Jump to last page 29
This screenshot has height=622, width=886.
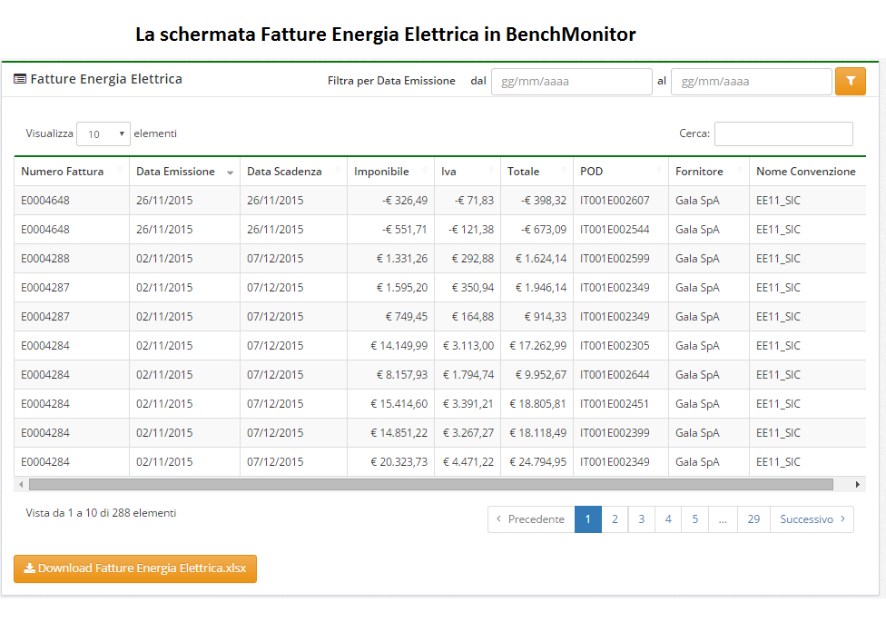click(753, 519)
